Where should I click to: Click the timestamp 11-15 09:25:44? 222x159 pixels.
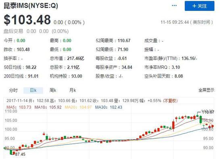click(175, 22)
